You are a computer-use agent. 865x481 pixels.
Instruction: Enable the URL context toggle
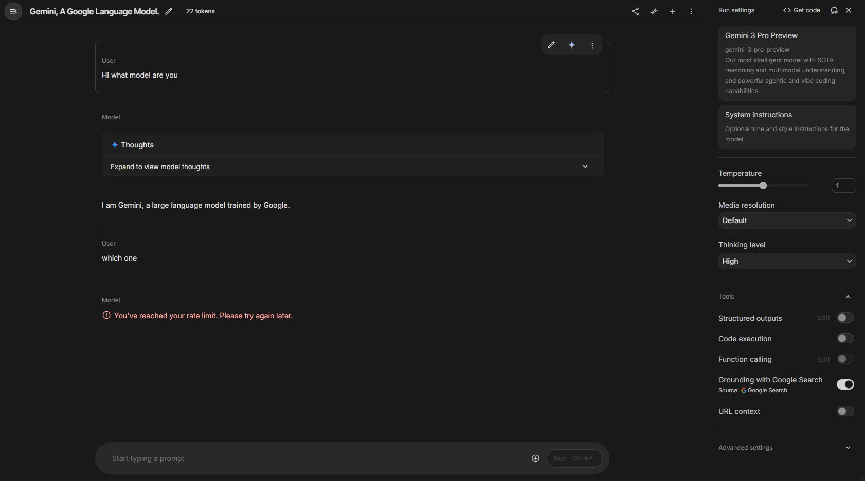[845, 411]
